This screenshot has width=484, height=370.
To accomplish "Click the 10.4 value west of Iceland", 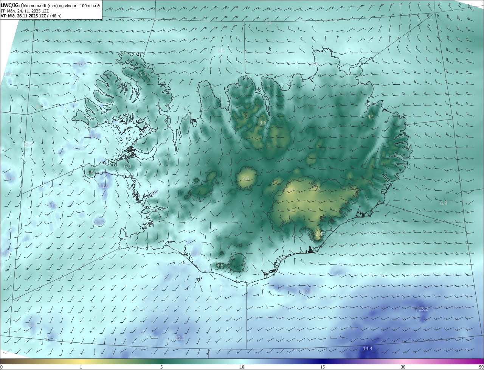I will [x=28, y=145].
